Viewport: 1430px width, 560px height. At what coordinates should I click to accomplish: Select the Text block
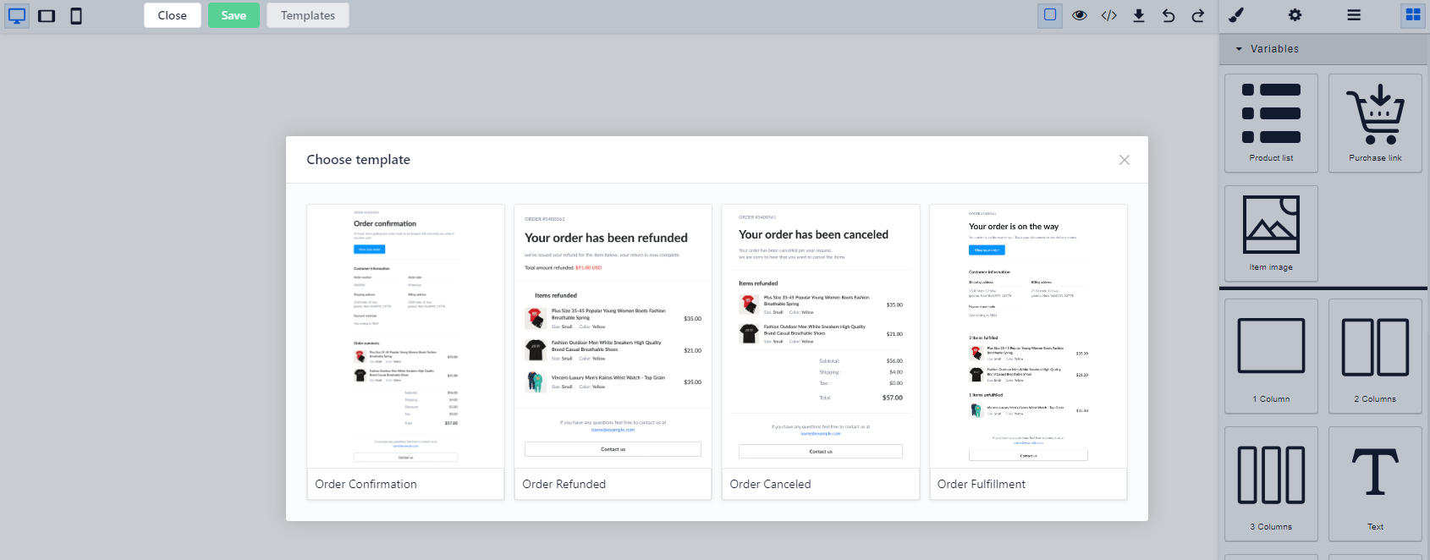coord(1375,484)
